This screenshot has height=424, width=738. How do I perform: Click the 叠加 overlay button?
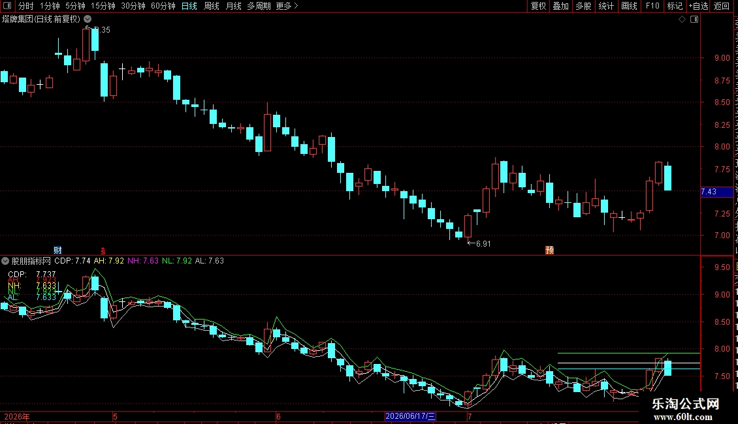point(560,6)
